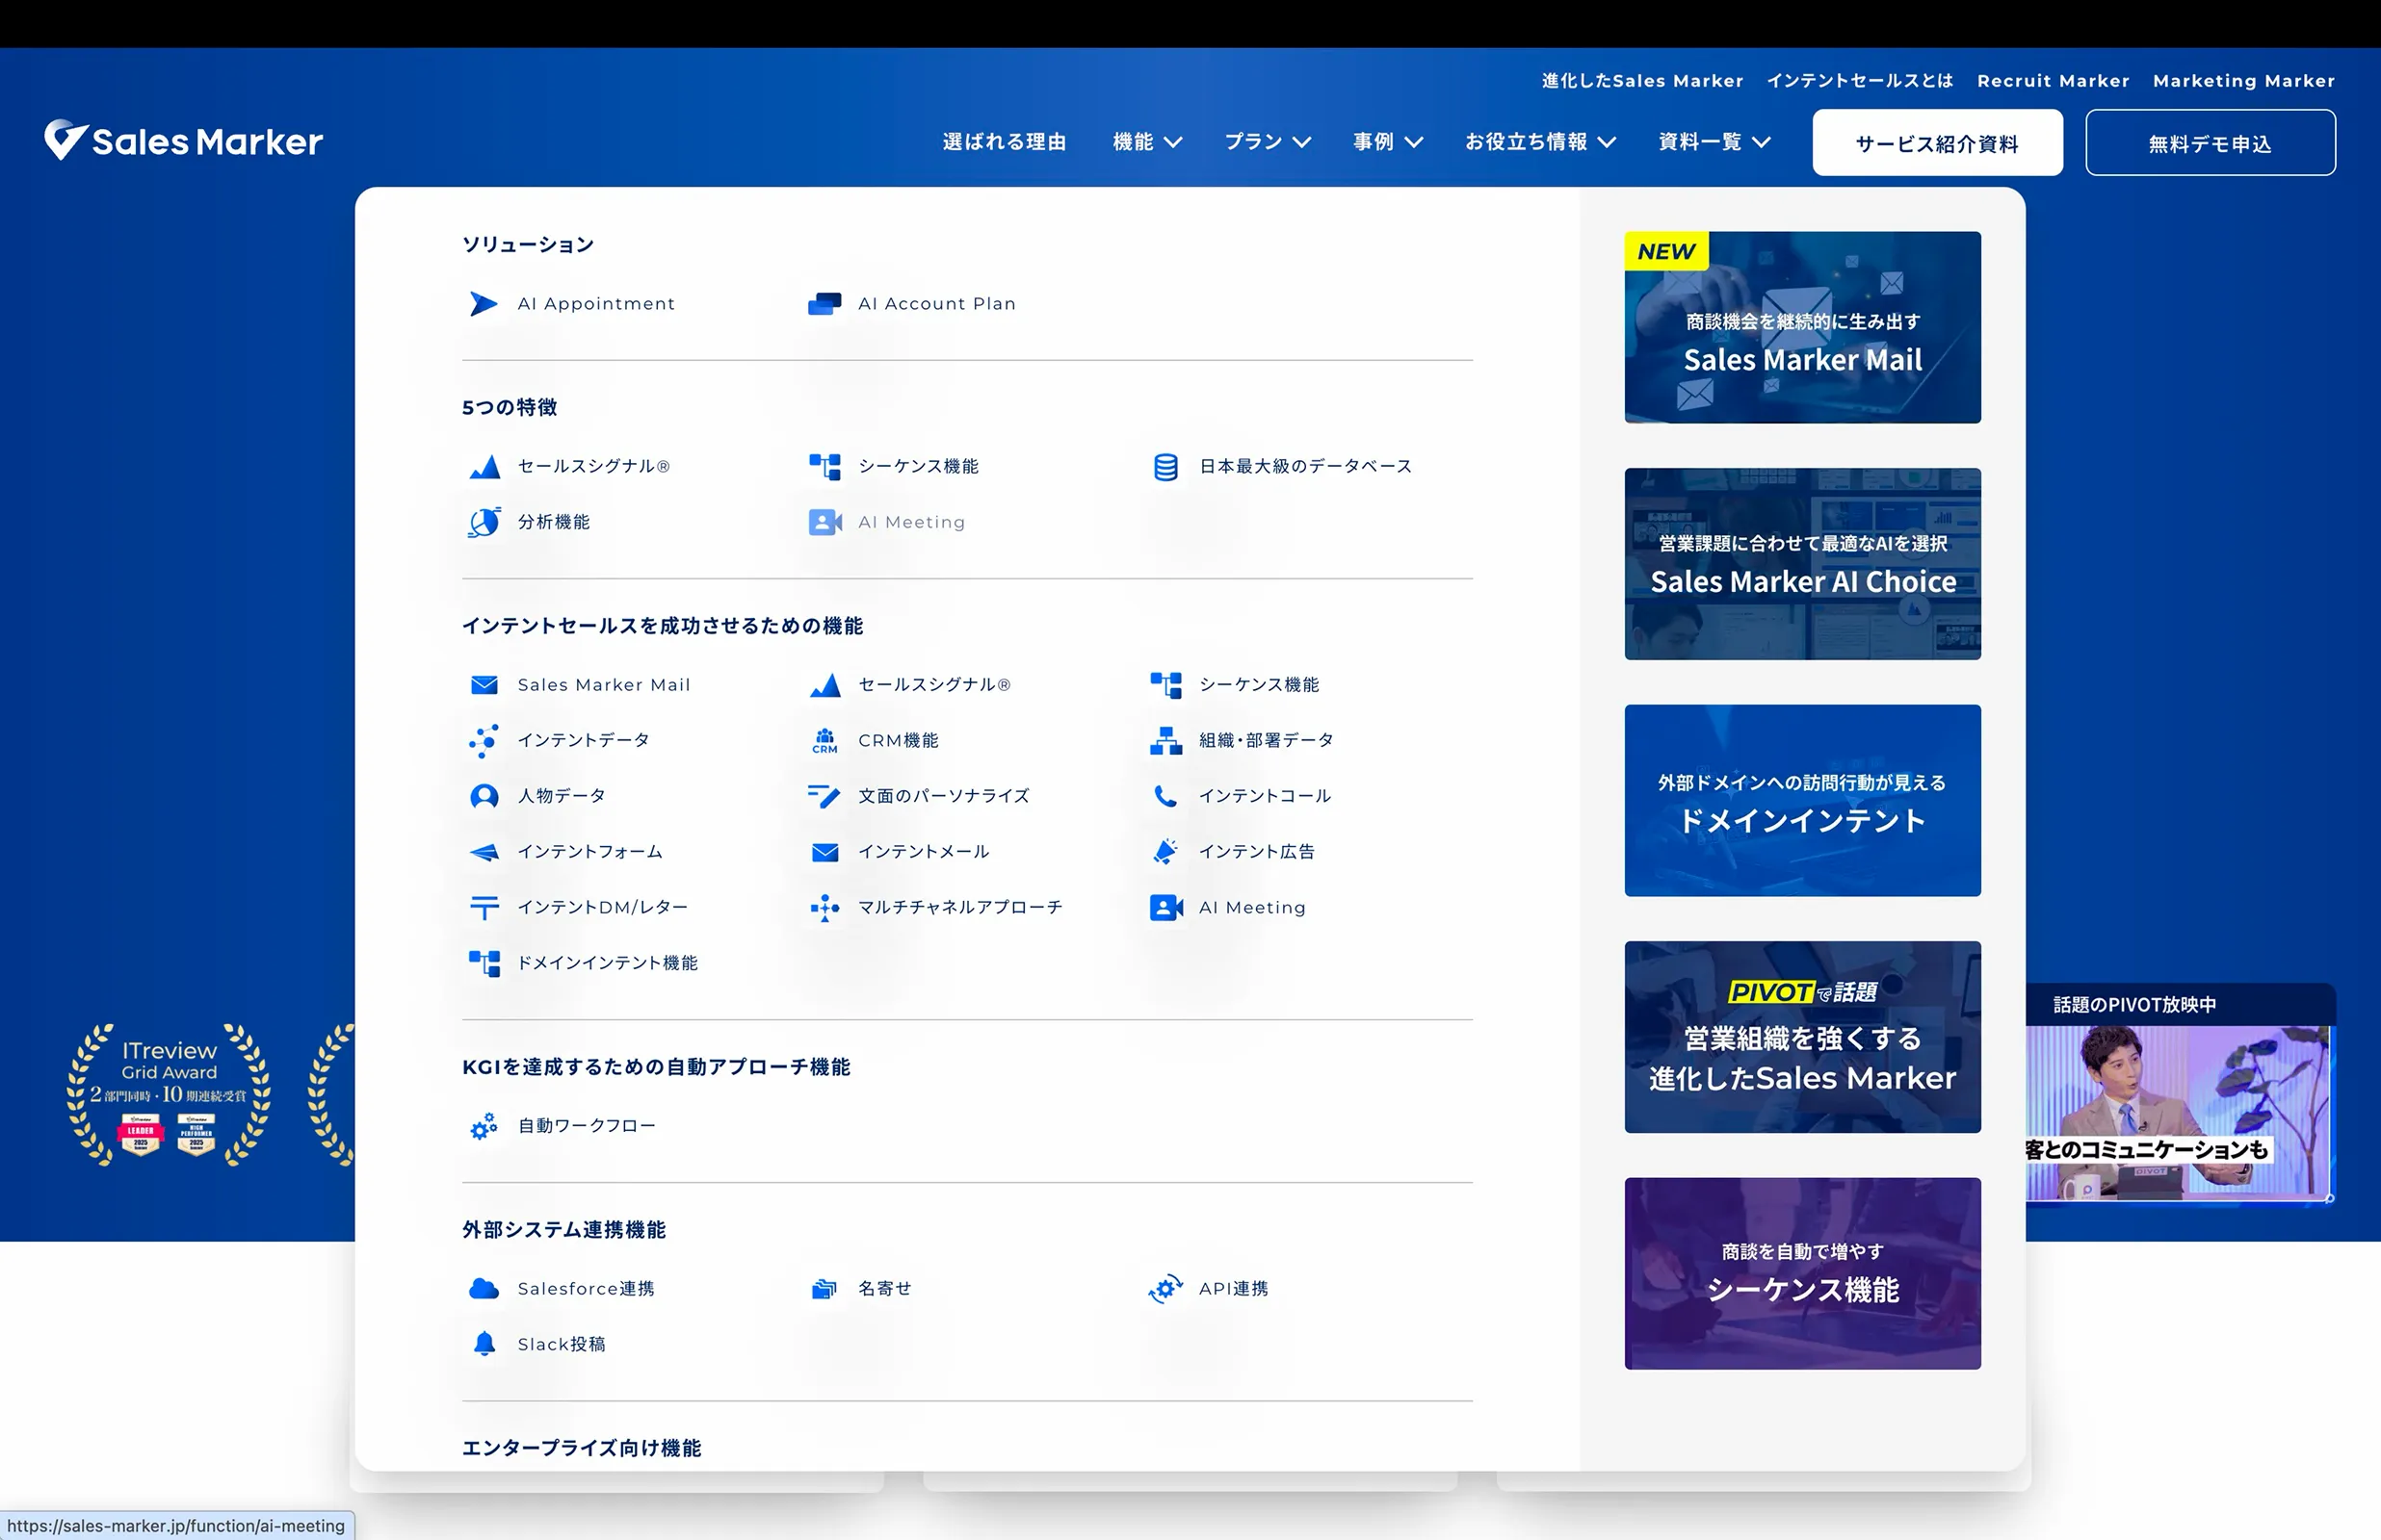Open Marketing Marker top link

[2244, 81]
